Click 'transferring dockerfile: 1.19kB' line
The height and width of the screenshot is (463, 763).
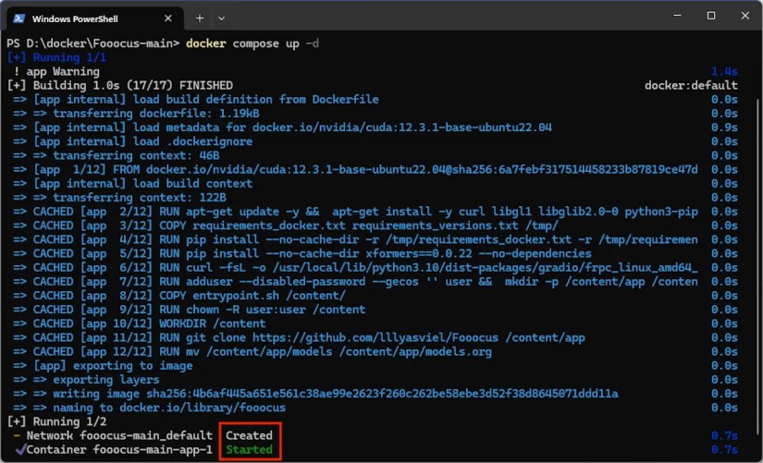click(x=136, y=114)
